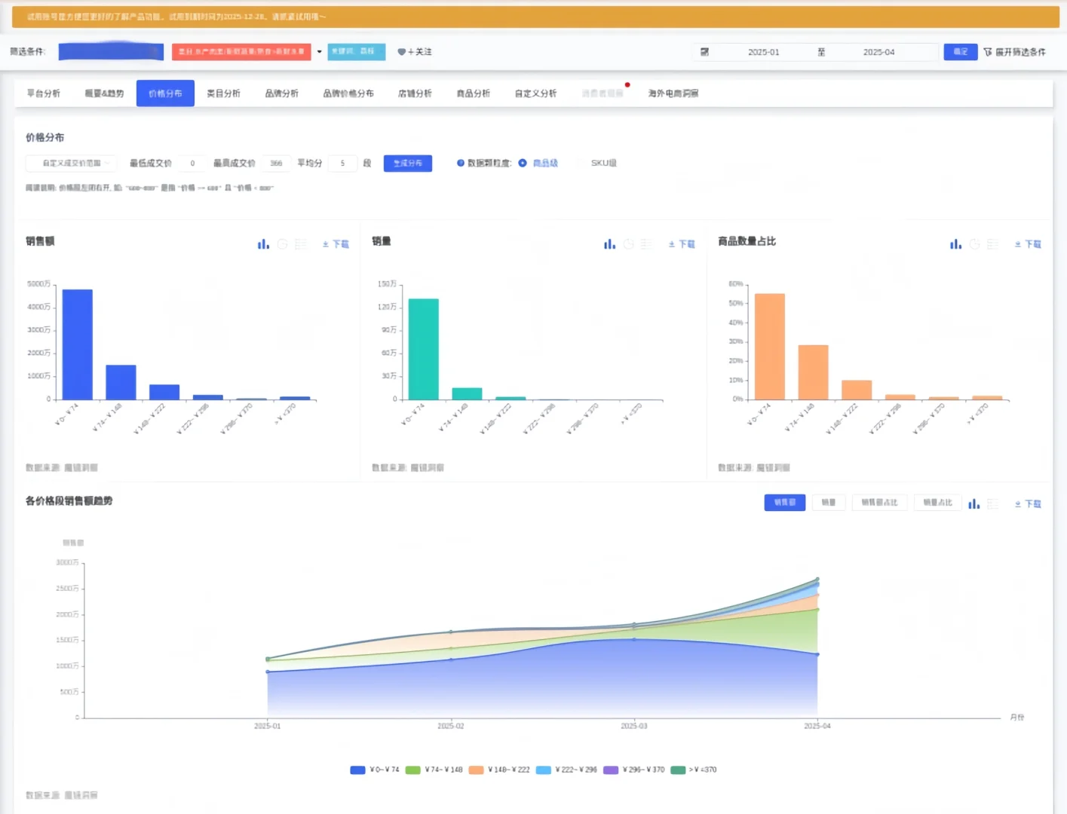Download the 各价格段销售额趋势 chart
Image resolution: width=1067 pixels, height=814 pixels.
[x=1028, y=503]
